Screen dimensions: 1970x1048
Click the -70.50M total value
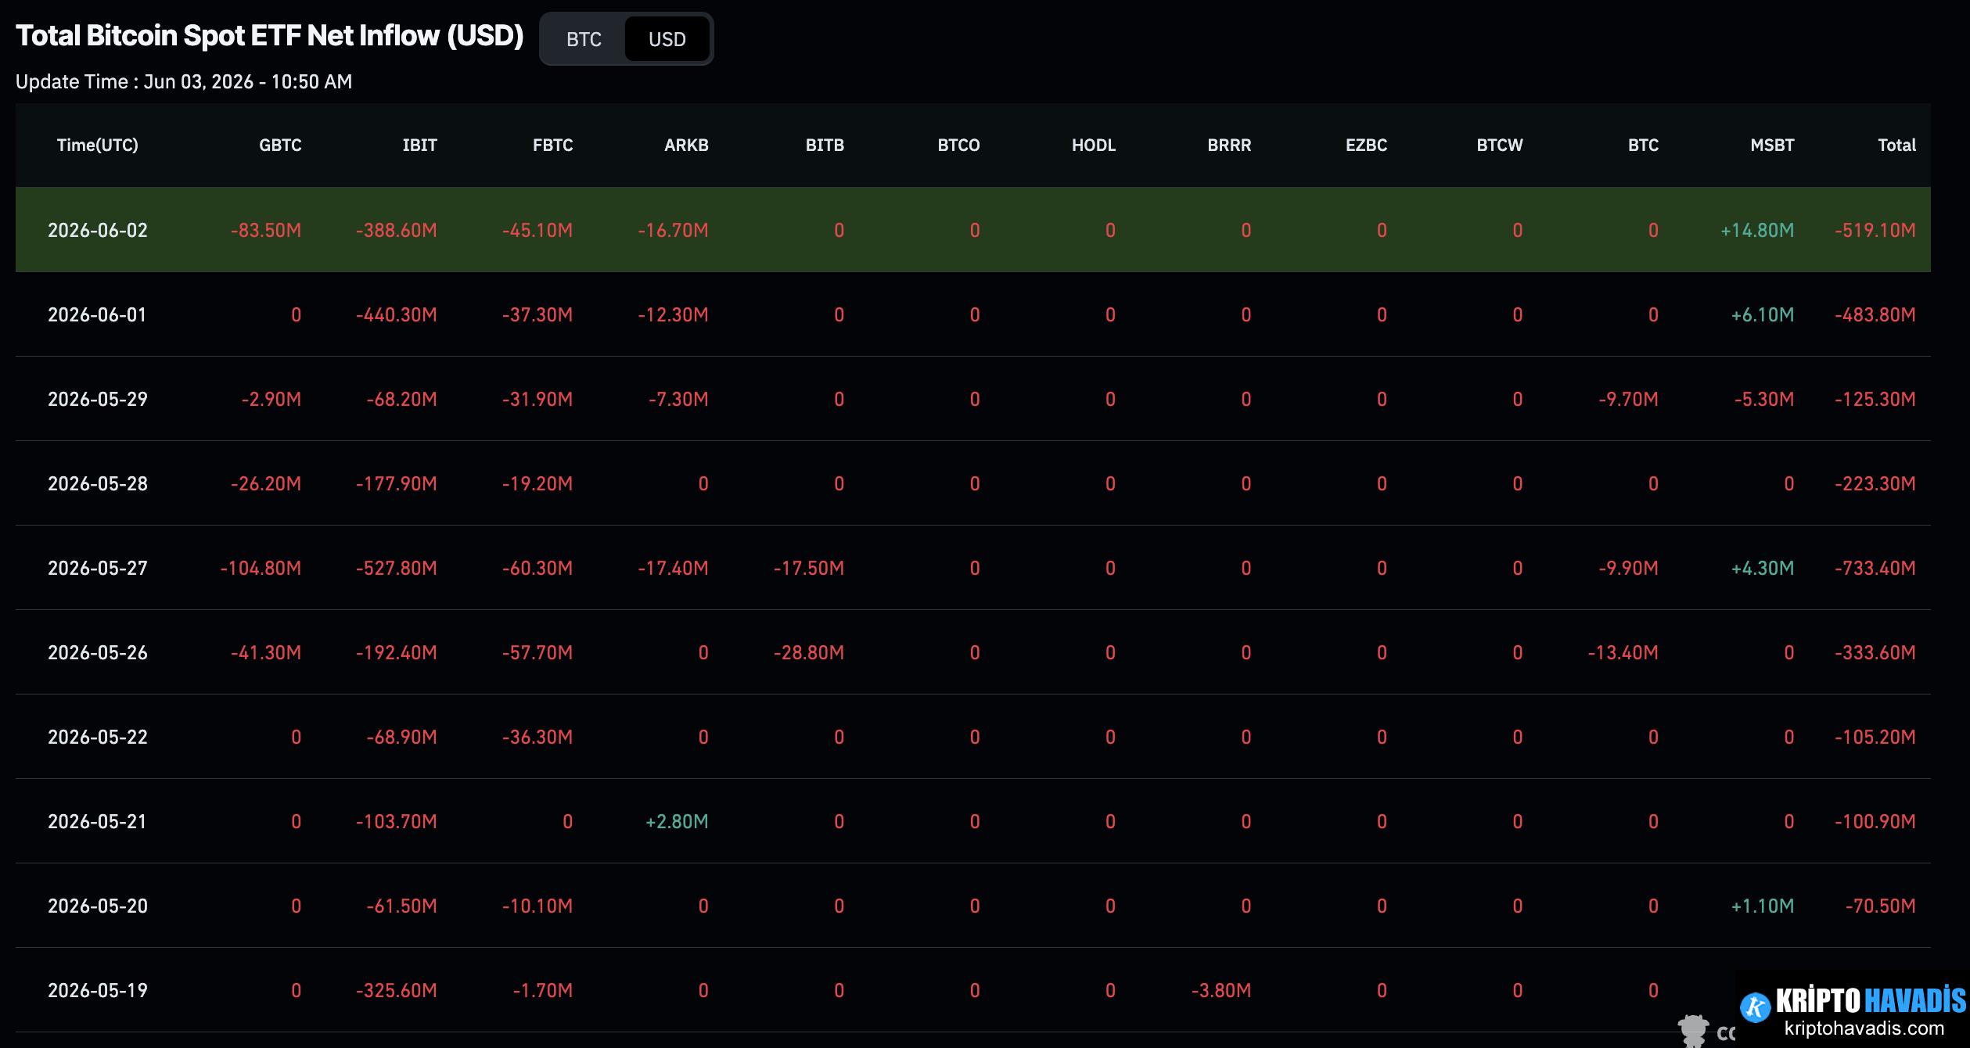tap(1881, 906)
